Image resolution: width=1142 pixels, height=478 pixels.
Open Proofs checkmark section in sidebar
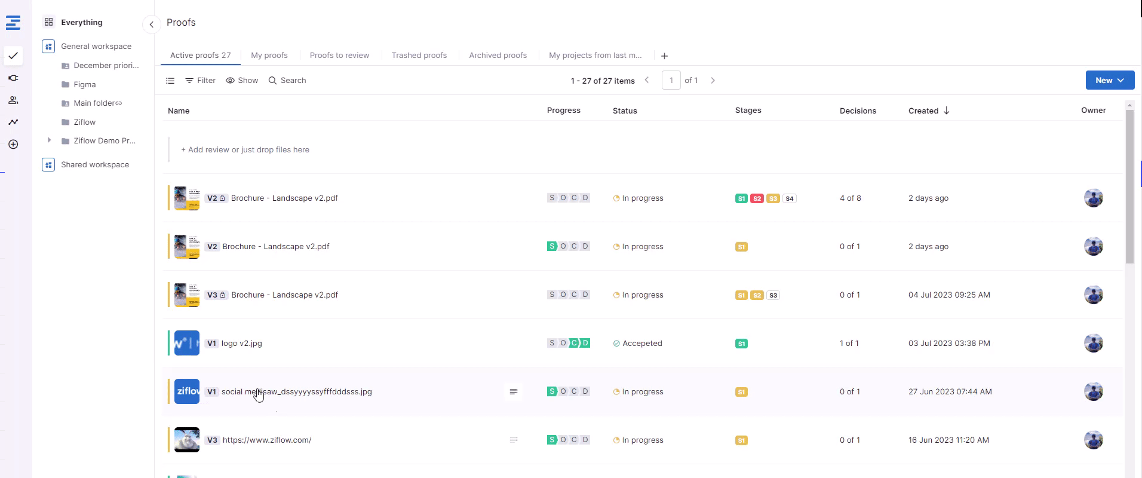point(13,56)
